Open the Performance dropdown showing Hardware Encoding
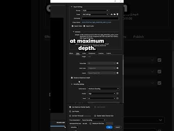This screenshot has width=174, height=131. (103, 89)
